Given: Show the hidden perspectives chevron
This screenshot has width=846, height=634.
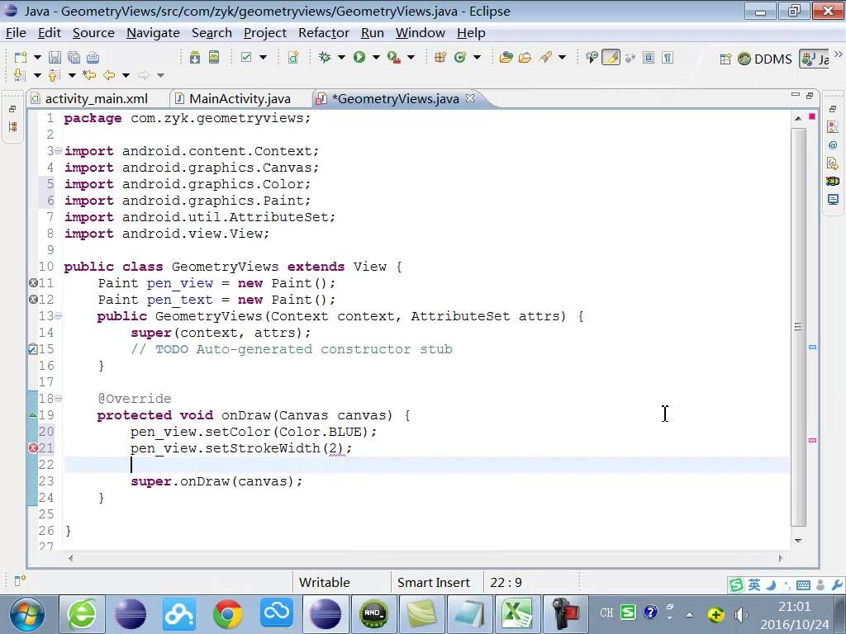Looking at the screenshot, I should (x=838, y=54).
